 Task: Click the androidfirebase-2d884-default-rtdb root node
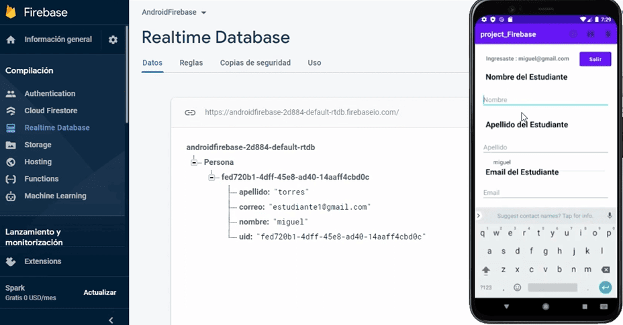click(x=250, y=147)
